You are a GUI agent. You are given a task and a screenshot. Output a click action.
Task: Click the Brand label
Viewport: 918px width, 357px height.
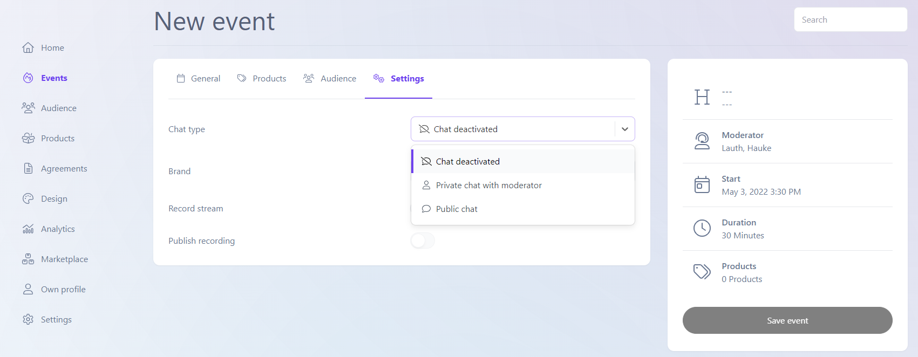(x=179, y=171)
